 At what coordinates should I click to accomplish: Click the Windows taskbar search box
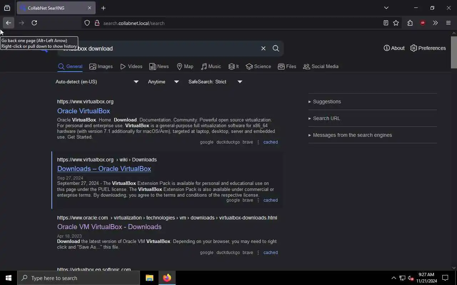pyautogui.click(x=79, y=278)
